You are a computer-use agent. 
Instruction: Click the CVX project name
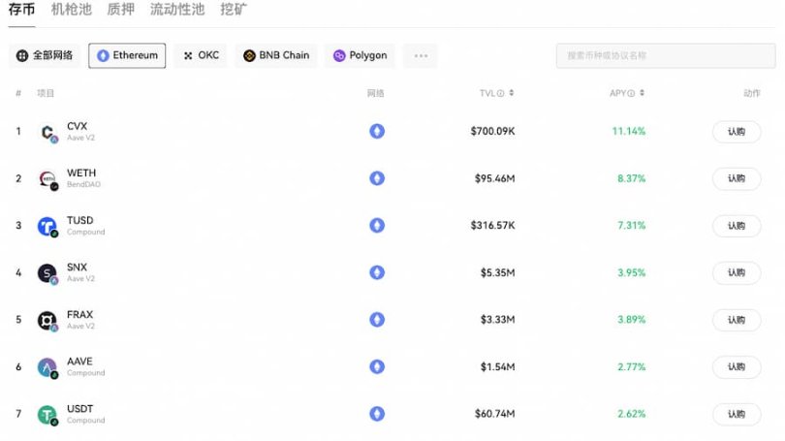coord(78,126)
